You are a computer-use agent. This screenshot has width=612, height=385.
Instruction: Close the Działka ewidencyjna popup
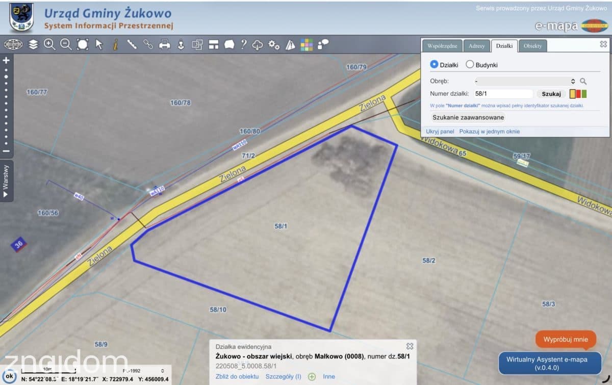(410, 346)
